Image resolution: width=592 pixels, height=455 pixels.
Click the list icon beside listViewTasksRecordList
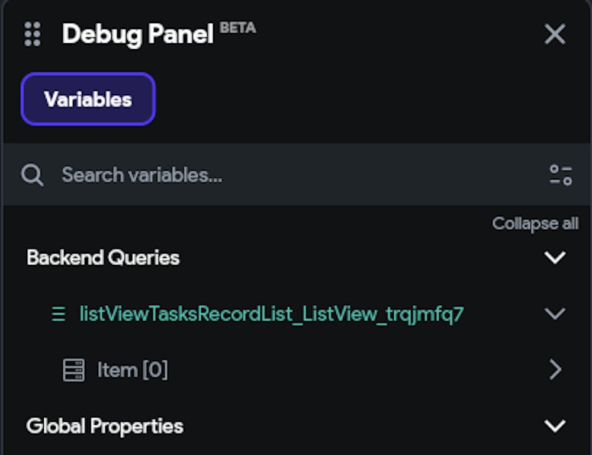(59, 314)
